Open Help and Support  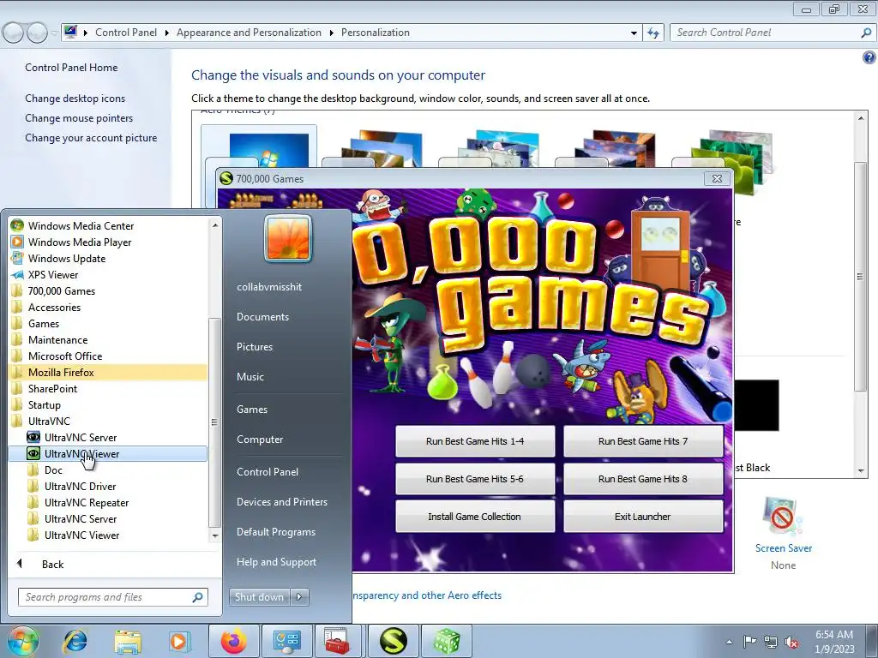276,562
